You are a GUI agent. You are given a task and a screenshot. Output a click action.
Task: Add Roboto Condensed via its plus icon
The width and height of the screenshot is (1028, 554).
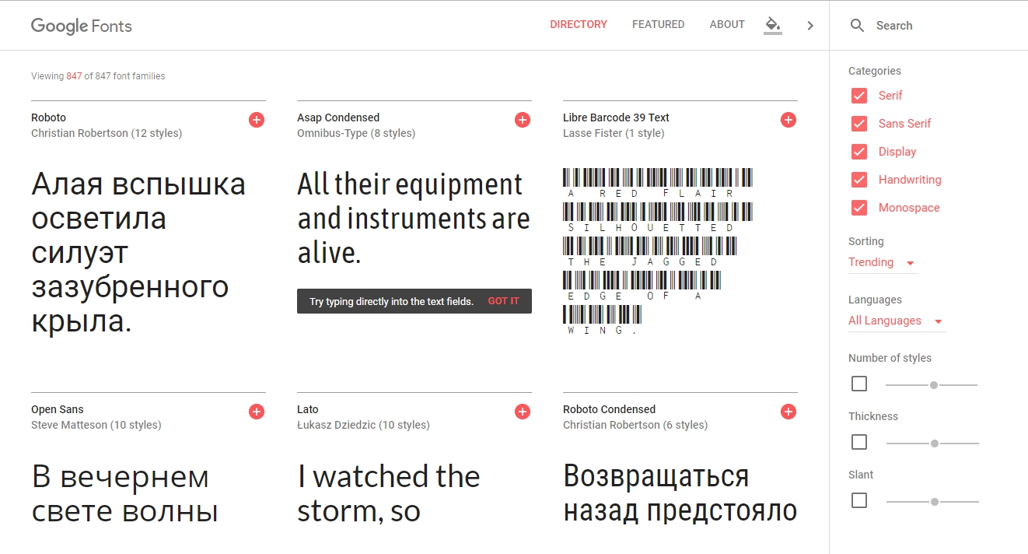[788, 411]
